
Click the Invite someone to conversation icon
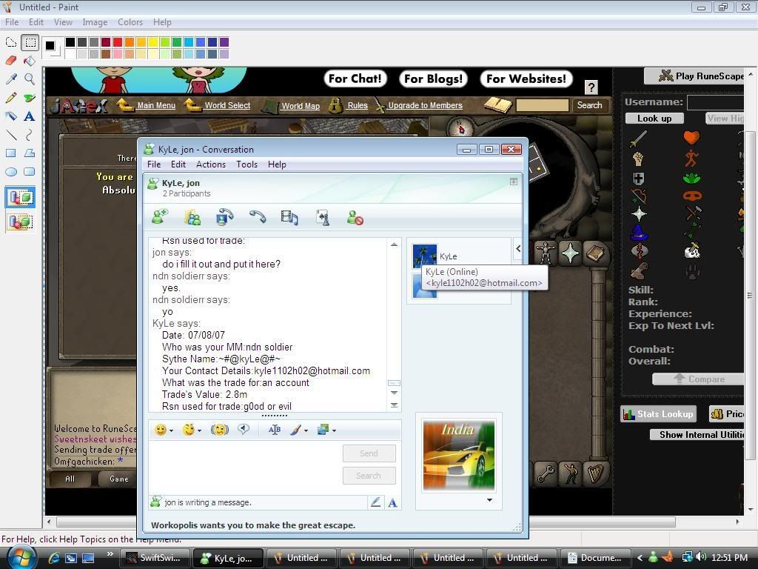(160, 217)
